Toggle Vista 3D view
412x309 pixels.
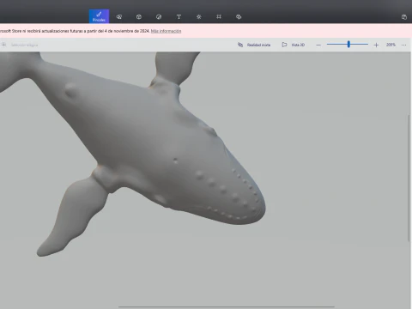click(294, 45)
